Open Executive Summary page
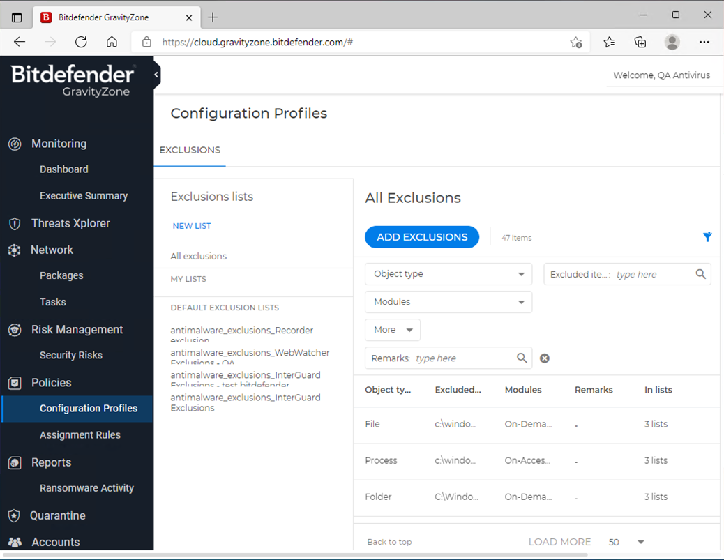 84,196
